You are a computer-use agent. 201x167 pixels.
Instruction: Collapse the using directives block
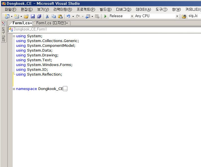pos(14,36)
